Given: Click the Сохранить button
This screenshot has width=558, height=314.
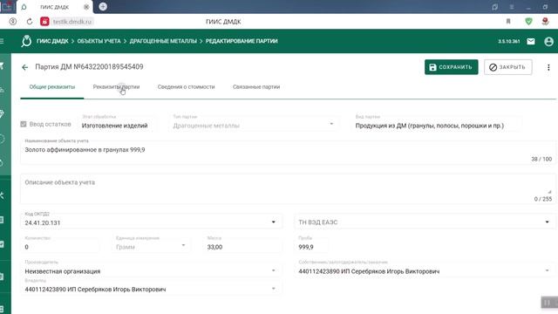Looking at the screenshot, I should pos(452,67).
